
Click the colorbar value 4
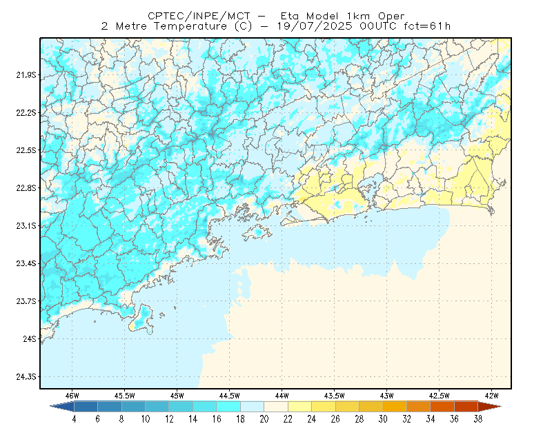click(74, 419)
